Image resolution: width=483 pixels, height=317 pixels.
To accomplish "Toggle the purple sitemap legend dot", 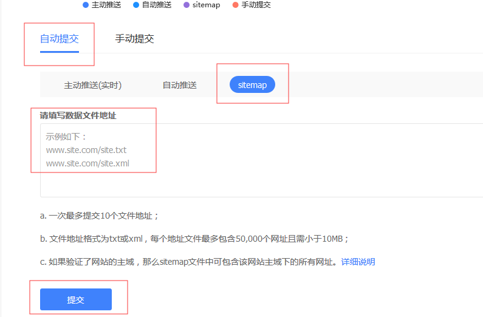I will point(187,5).
